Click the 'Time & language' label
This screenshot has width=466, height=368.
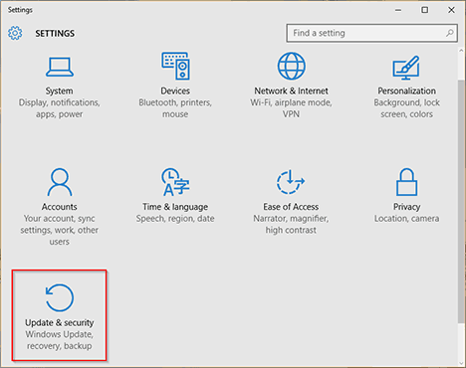[175, 207]
